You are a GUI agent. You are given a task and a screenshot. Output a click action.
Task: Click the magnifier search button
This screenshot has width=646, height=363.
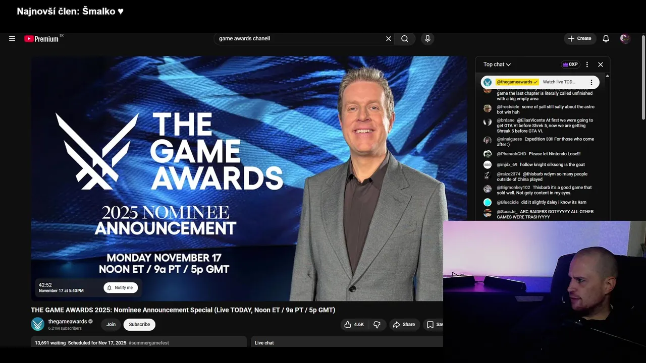click(405, 39)
